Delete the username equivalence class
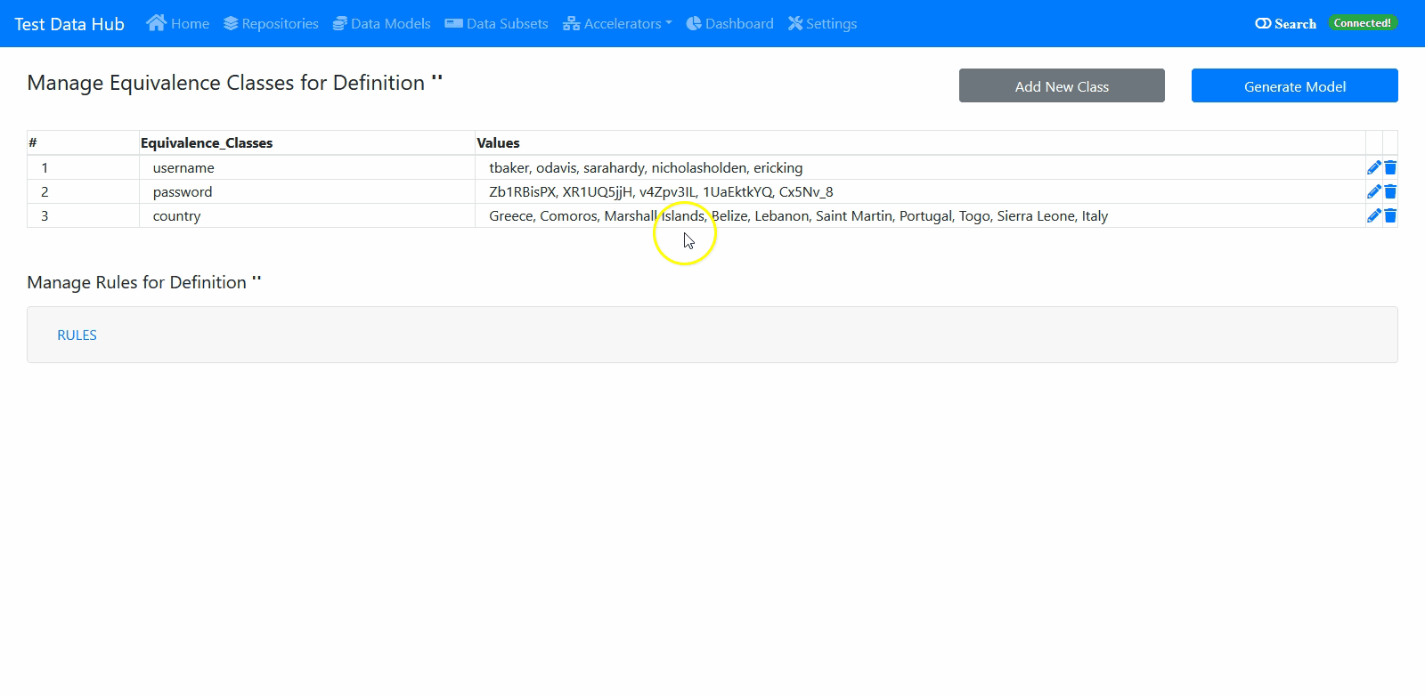The width and height of the screenshot is (1425, 696). click(x=1390, y=167)
